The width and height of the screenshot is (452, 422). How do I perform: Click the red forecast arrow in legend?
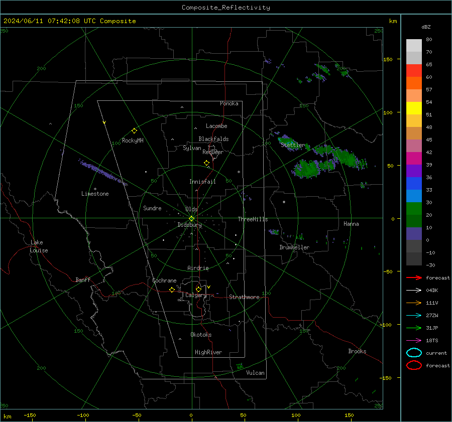click(414, 277)
